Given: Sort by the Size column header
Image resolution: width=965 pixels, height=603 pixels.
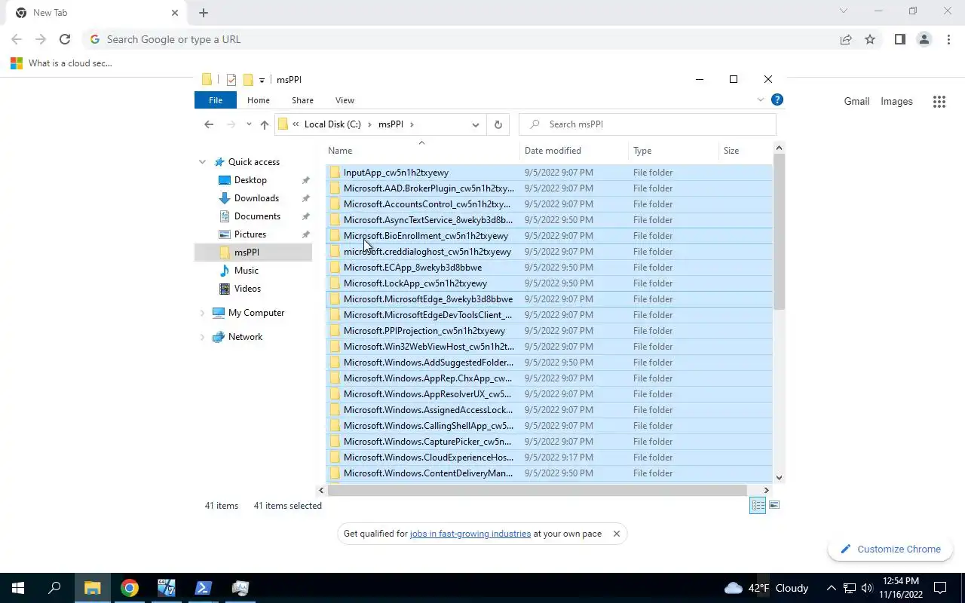Looking at the screenshot, I should (746, 151).
